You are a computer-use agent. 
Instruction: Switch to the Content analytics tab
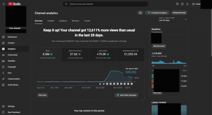pos(51,21)
